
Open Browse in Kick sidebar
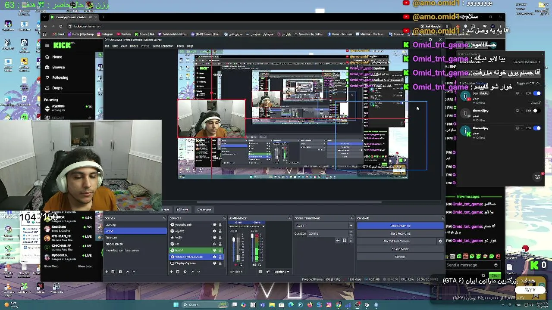[x=59, y=67]
